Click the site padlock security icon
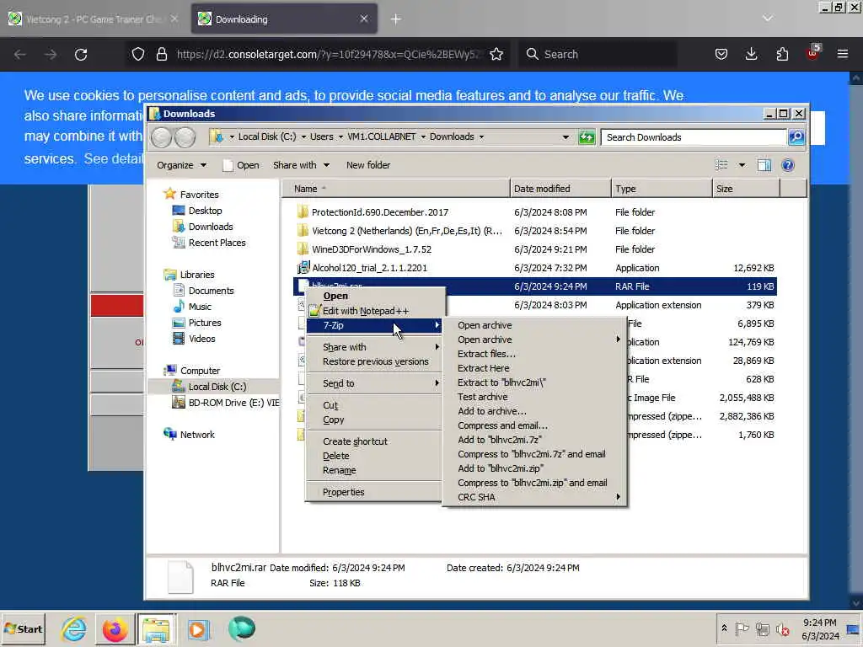 (x=161, y=54)
